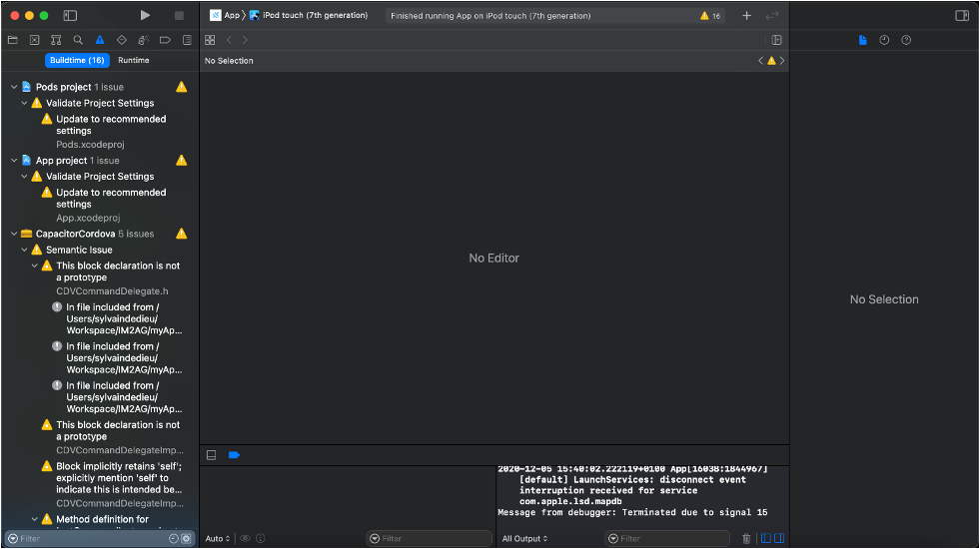This screenshot has width=979, height=549.
Task: Show the Quick Help inspector
Action: [x=906, y=40]
